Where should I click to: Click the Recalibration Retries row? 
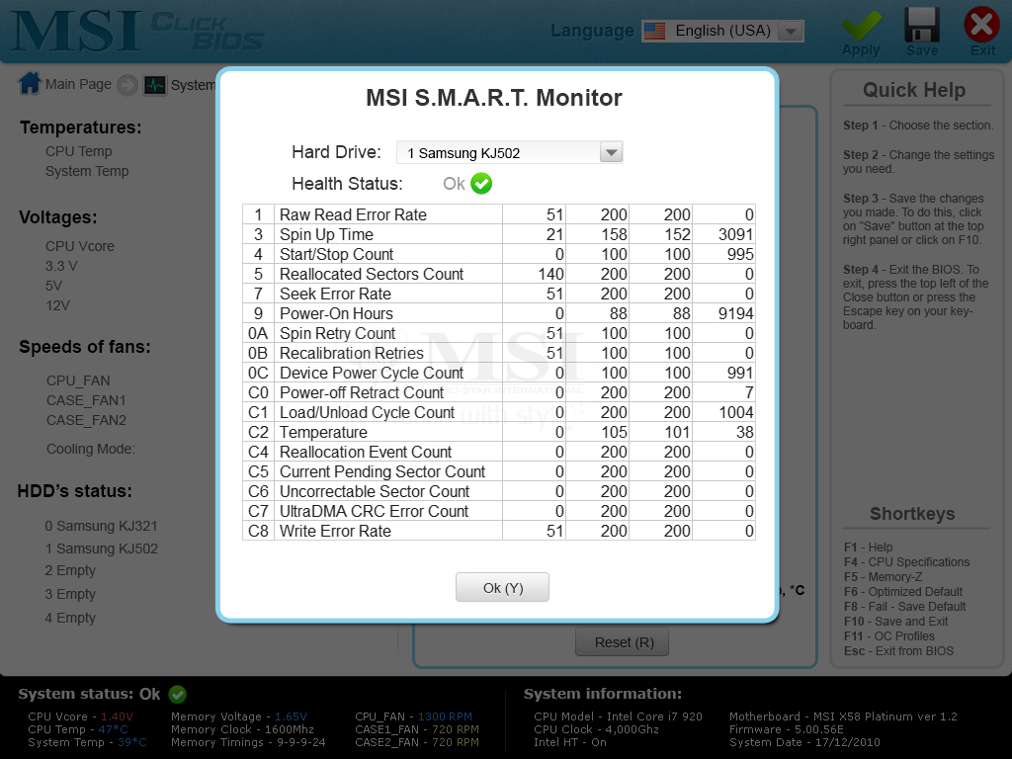(499, 353)
